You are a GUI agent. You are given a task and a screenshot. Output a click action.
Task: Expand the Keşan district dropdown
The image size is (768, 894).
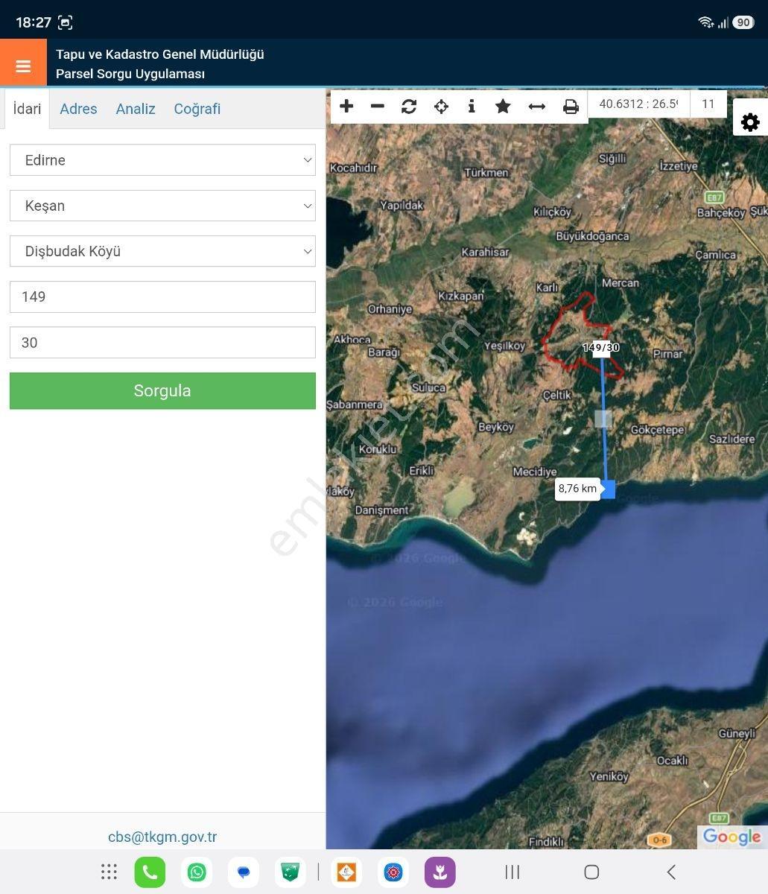[162, 206]
